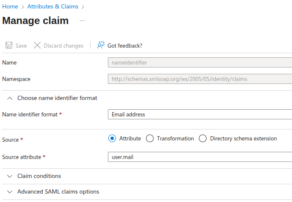Go to Home breadcrumb
Viewport: 292px width, 202px height.
(10, 7)
